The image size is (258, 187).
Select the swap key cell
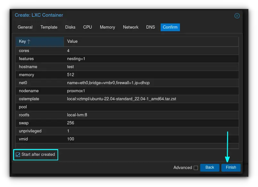click(x=40, y=123)
